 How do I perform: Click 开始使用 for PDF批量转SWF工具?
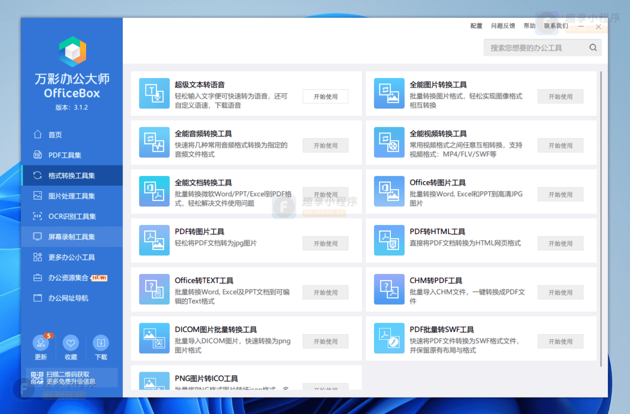pyautogui.click(x=560, y=341)
